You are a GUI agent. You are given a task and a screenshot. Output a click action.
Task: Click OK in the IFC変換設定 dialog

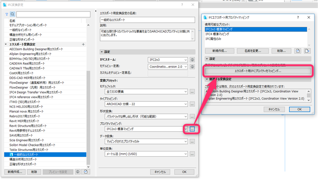[x=184, y=172]
